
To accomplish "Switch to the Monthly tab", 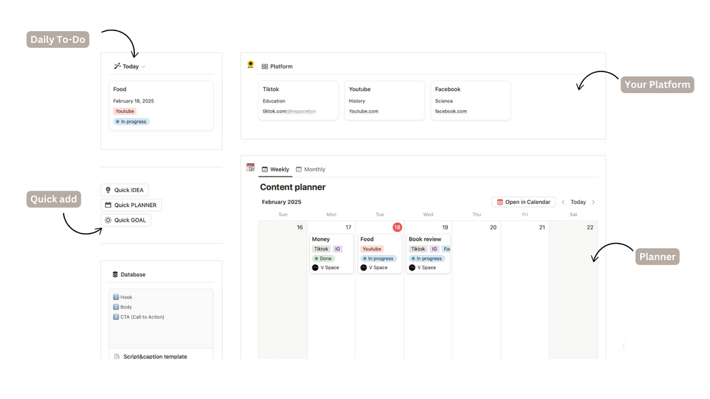I will tap(311, 169).
